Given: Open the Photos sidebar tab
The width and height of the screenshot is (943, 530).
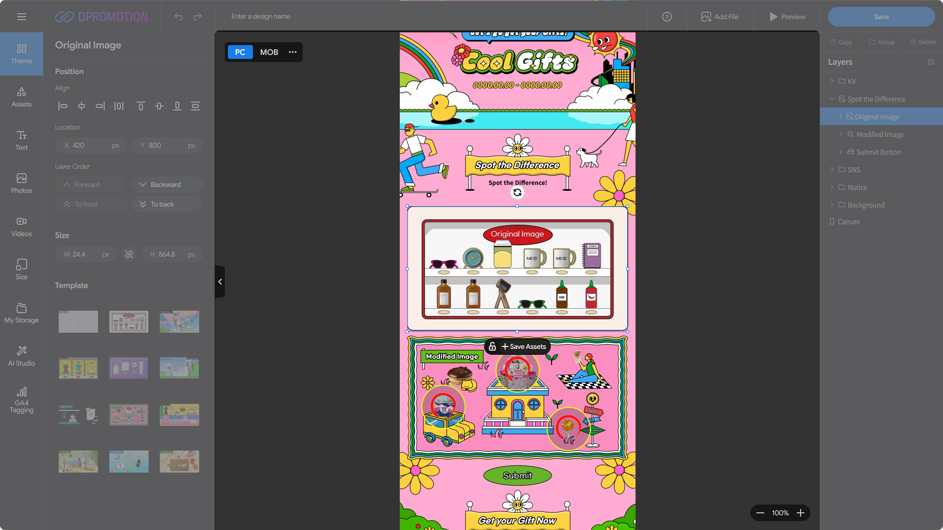Looking at the screenshot, I should click(x=21, y=183).
